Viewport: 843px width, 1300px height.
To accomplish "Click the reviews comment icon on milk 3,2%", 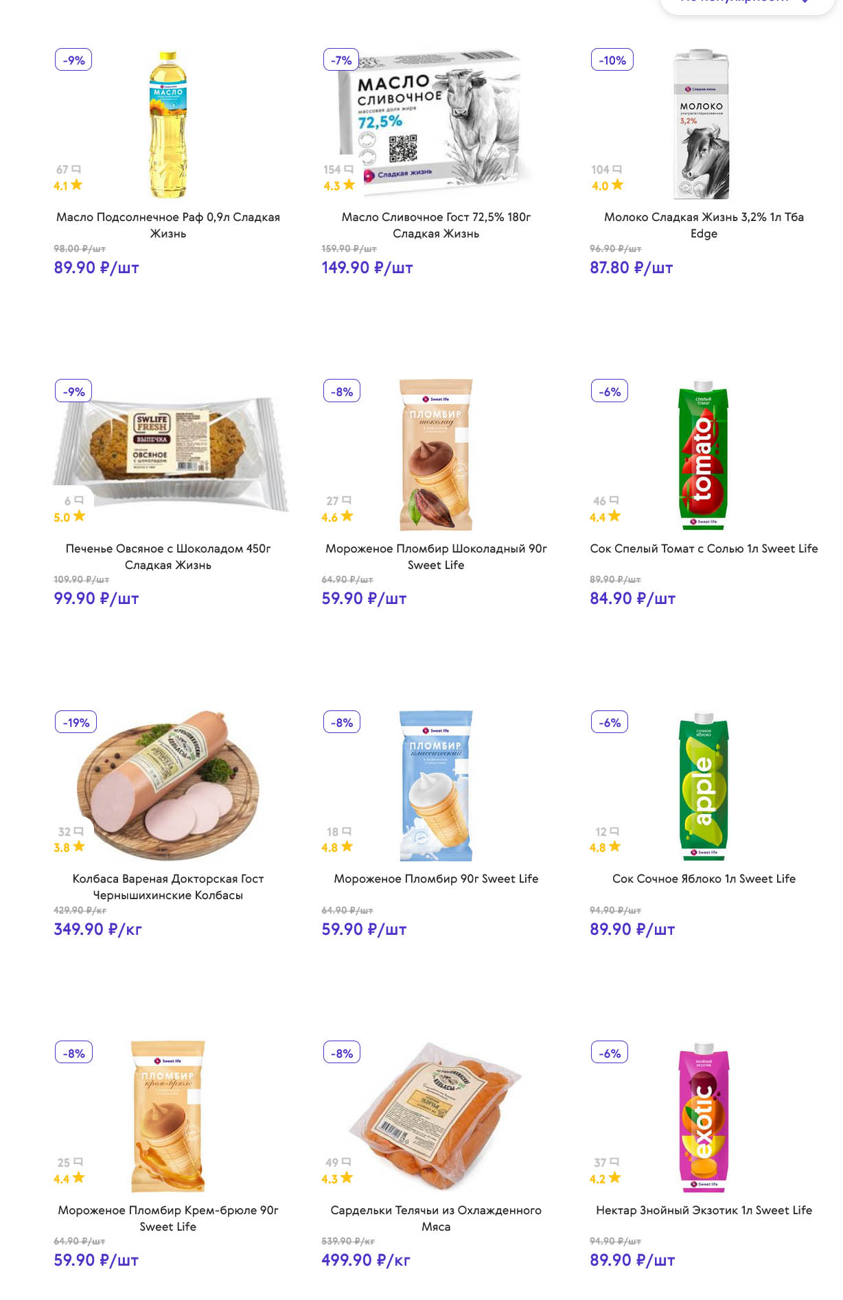I will 617,169.
